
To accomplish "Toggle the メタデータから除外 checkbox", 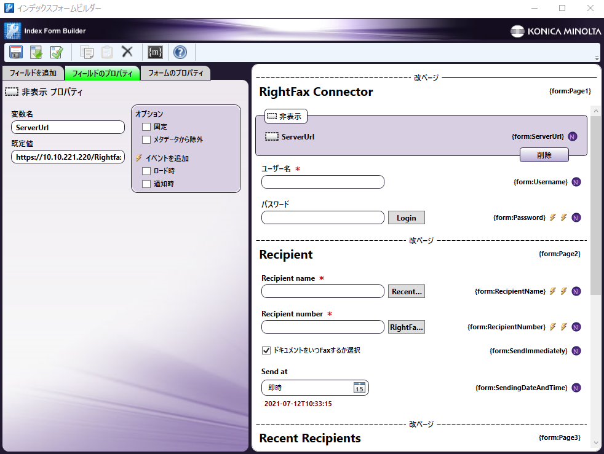I will click(x=146, y=139).
